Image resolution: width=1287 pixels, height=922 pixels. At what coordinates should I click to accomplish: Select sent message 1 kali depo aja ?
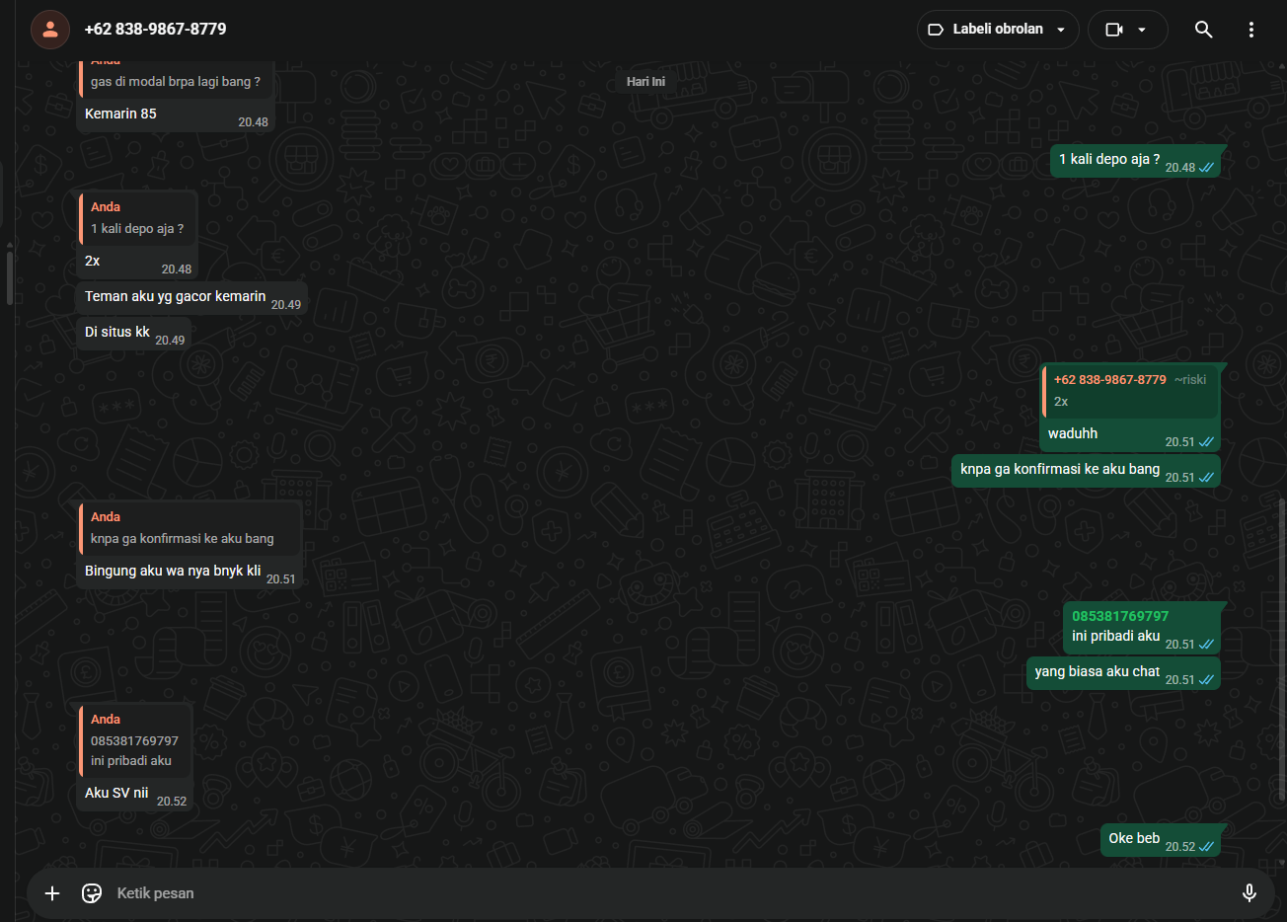[x=1109, y=159]
